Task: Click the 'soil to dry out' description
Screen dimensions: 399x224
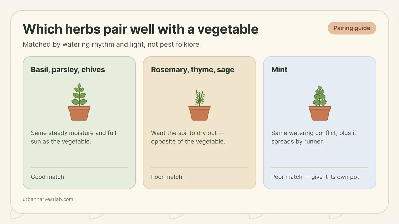Action: click(x=188, y=137)
